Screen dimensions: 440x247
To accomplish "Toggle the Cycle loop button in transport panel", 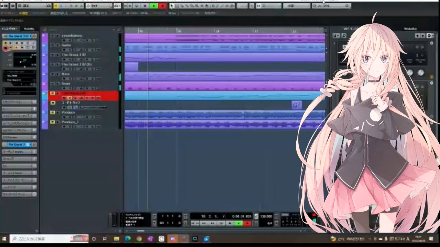I will click(221, 223).
